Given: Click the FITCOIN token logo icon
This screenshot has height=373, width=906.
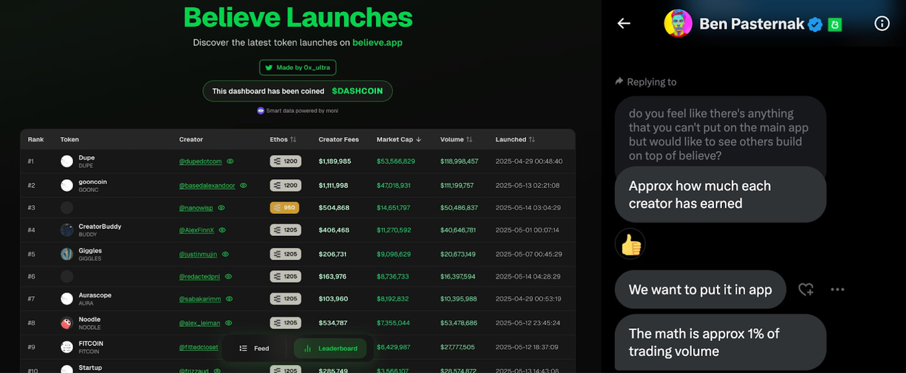Looking at the screenshot, I should (67, 347).
